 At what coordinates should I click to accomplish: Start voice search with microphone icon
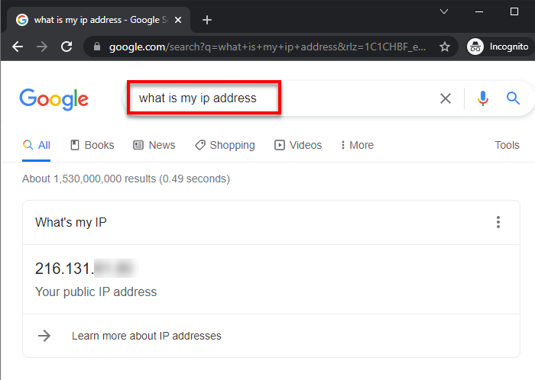tap(482, 98)
